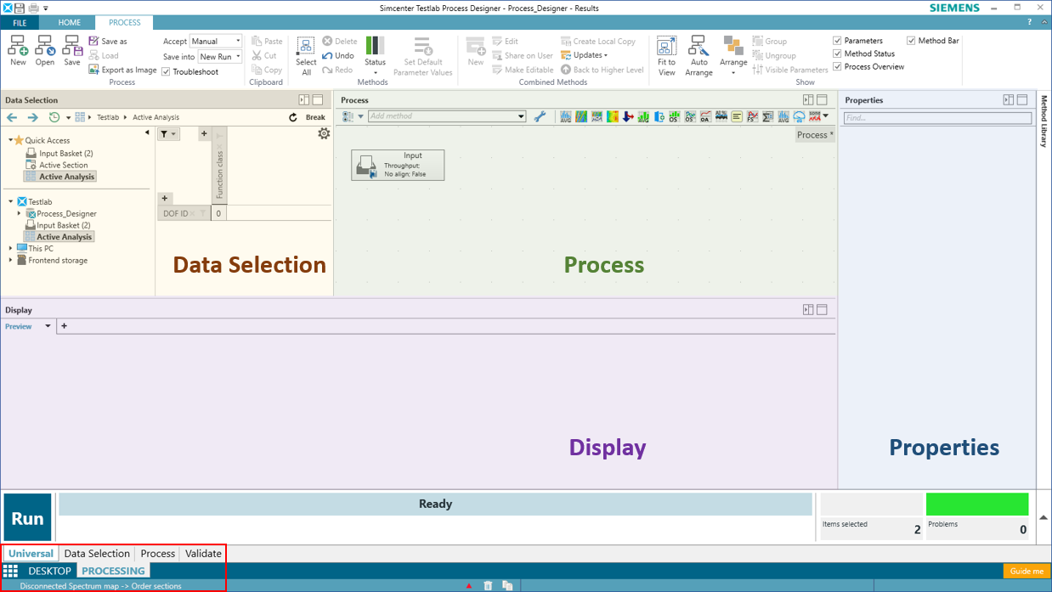Screen dimensions: 1052x592
Task: Click the Find field in Properties
Action: pyautogui.click(x=936, y=118)
